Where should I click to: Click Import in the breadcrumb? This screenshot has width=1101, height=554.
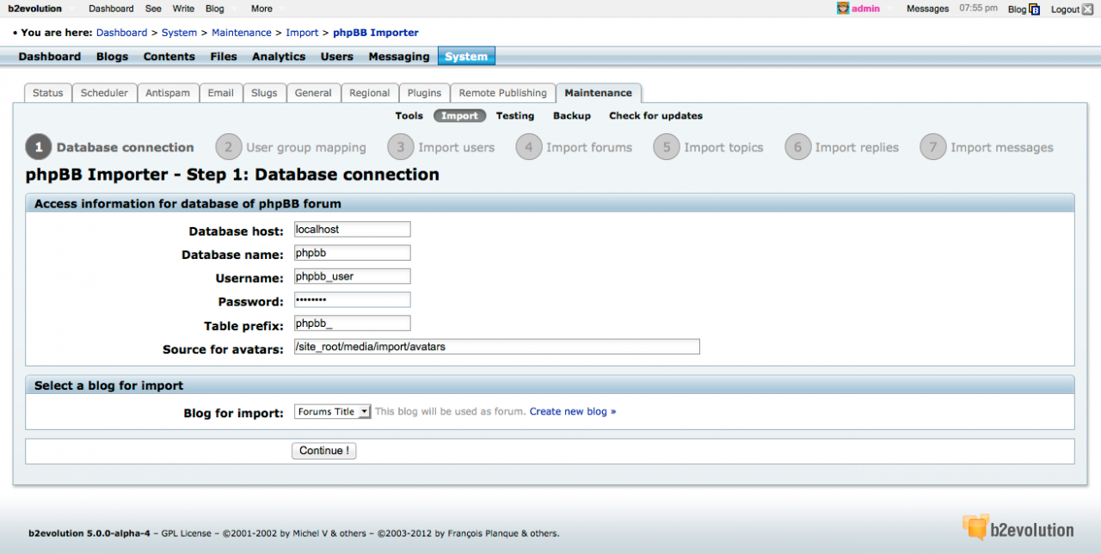(302, 33)
